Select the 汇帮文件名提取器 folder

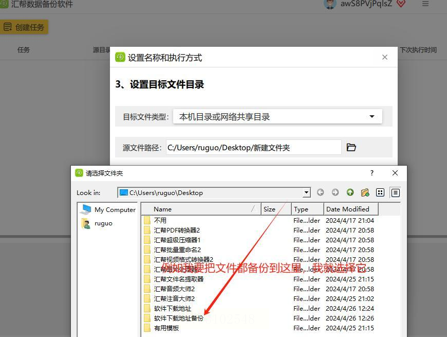[179, 279]
